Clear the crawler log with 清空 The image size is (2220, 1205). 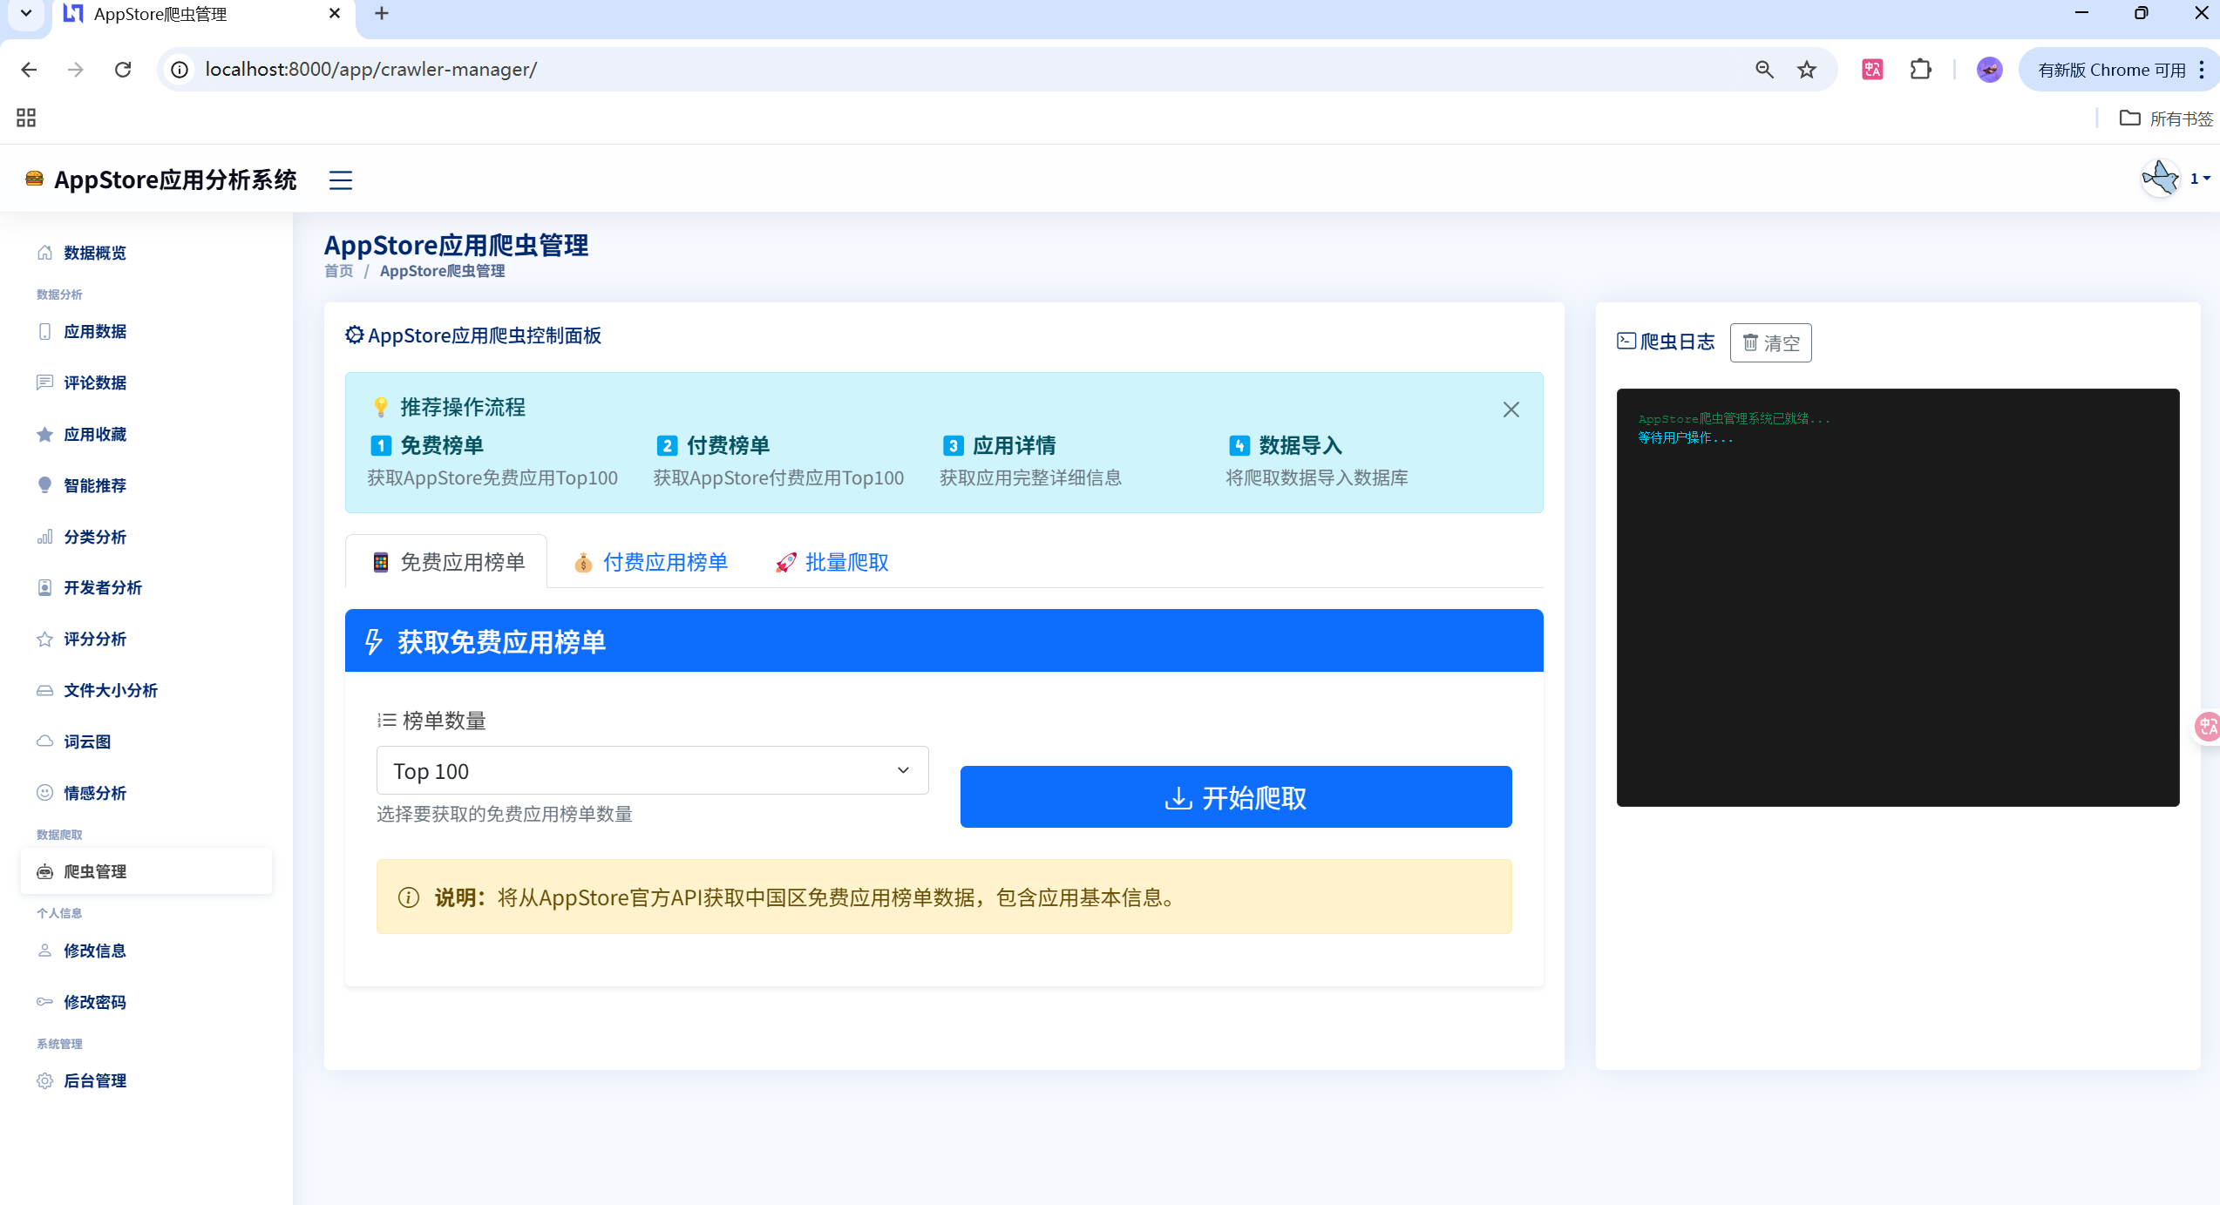point(1770,342)
